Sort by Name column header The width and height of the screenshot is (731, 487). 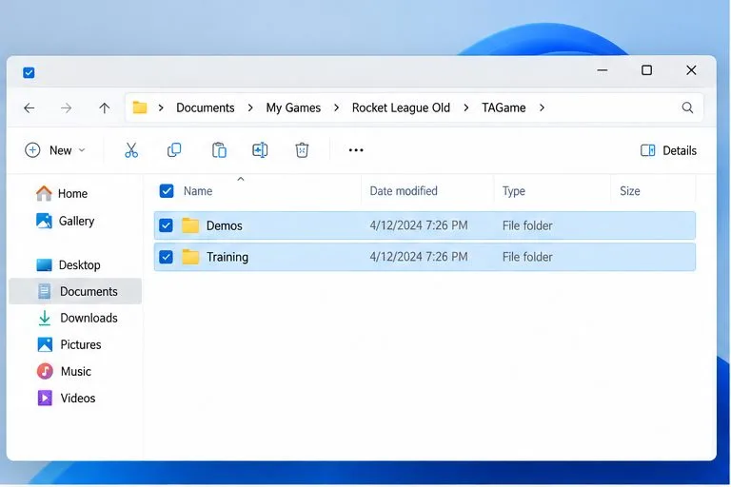[x=198, y=191]
